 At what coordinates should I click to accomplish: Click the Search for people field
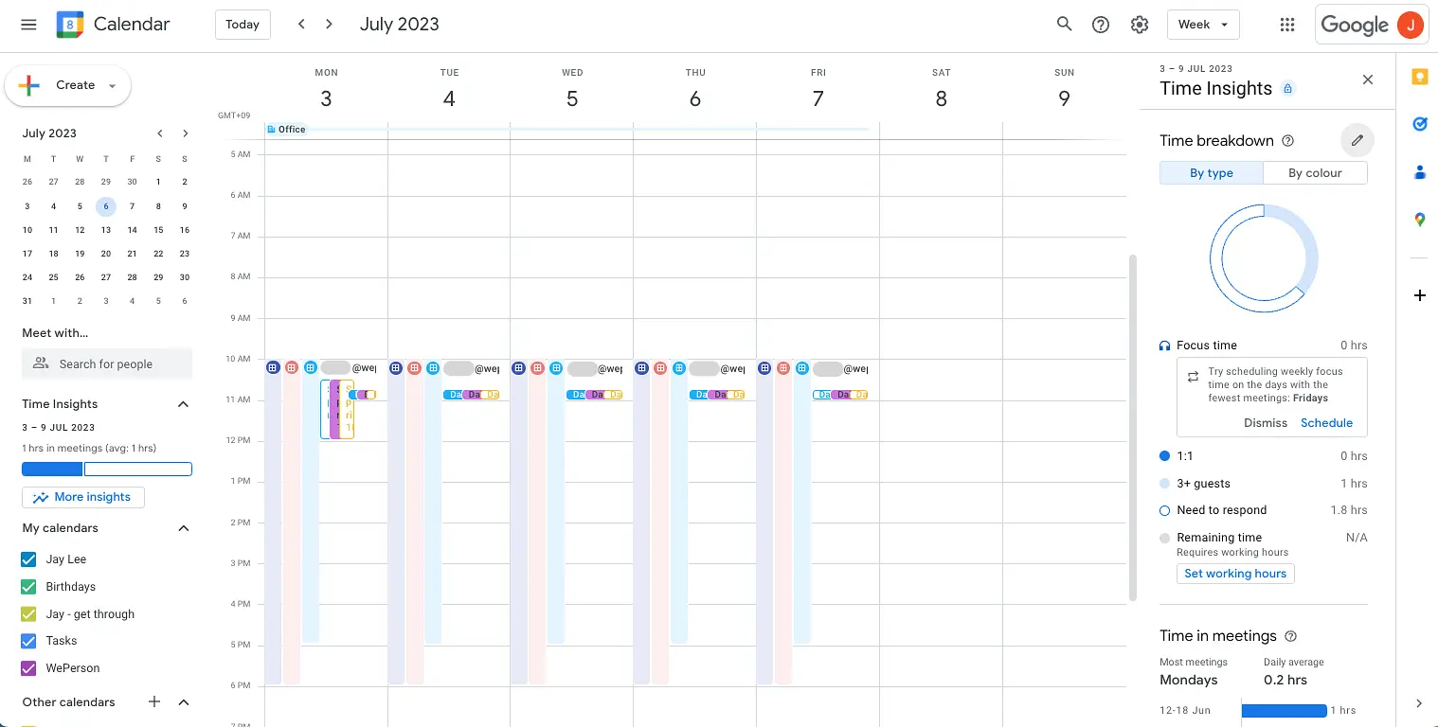[x=107, y=364]
